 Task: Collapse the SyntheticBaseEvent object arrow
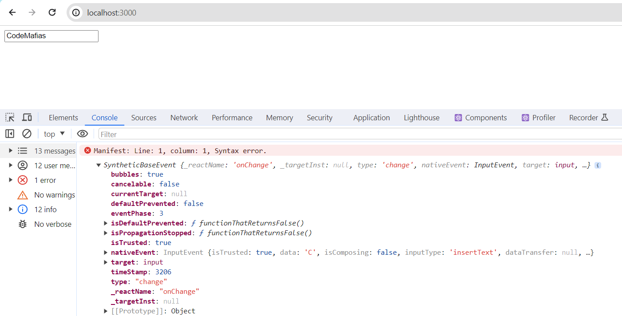tap(98, 165)
